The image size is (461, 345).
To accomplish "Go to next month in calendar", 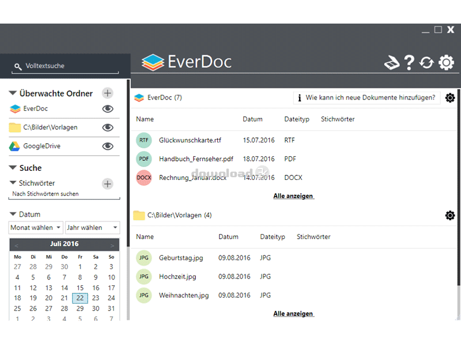I will pyautogui.click(x=112, y=245).
